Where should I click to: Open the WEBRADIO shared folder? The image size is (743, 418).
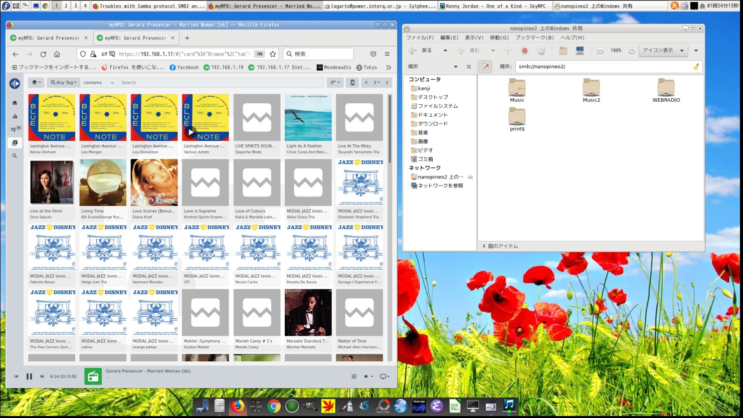[666, 90]
